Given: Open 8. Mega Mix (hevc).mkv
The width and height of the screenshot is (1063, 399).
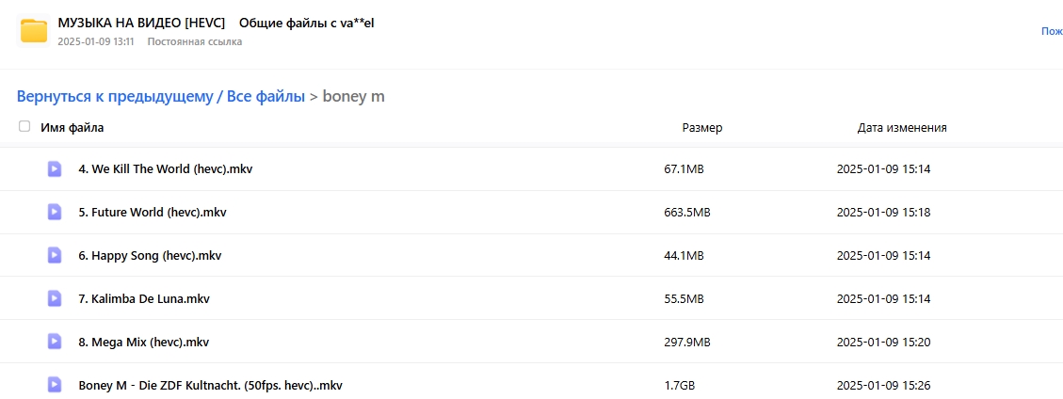Looking at the screenshot, I should tap(144, 343).
